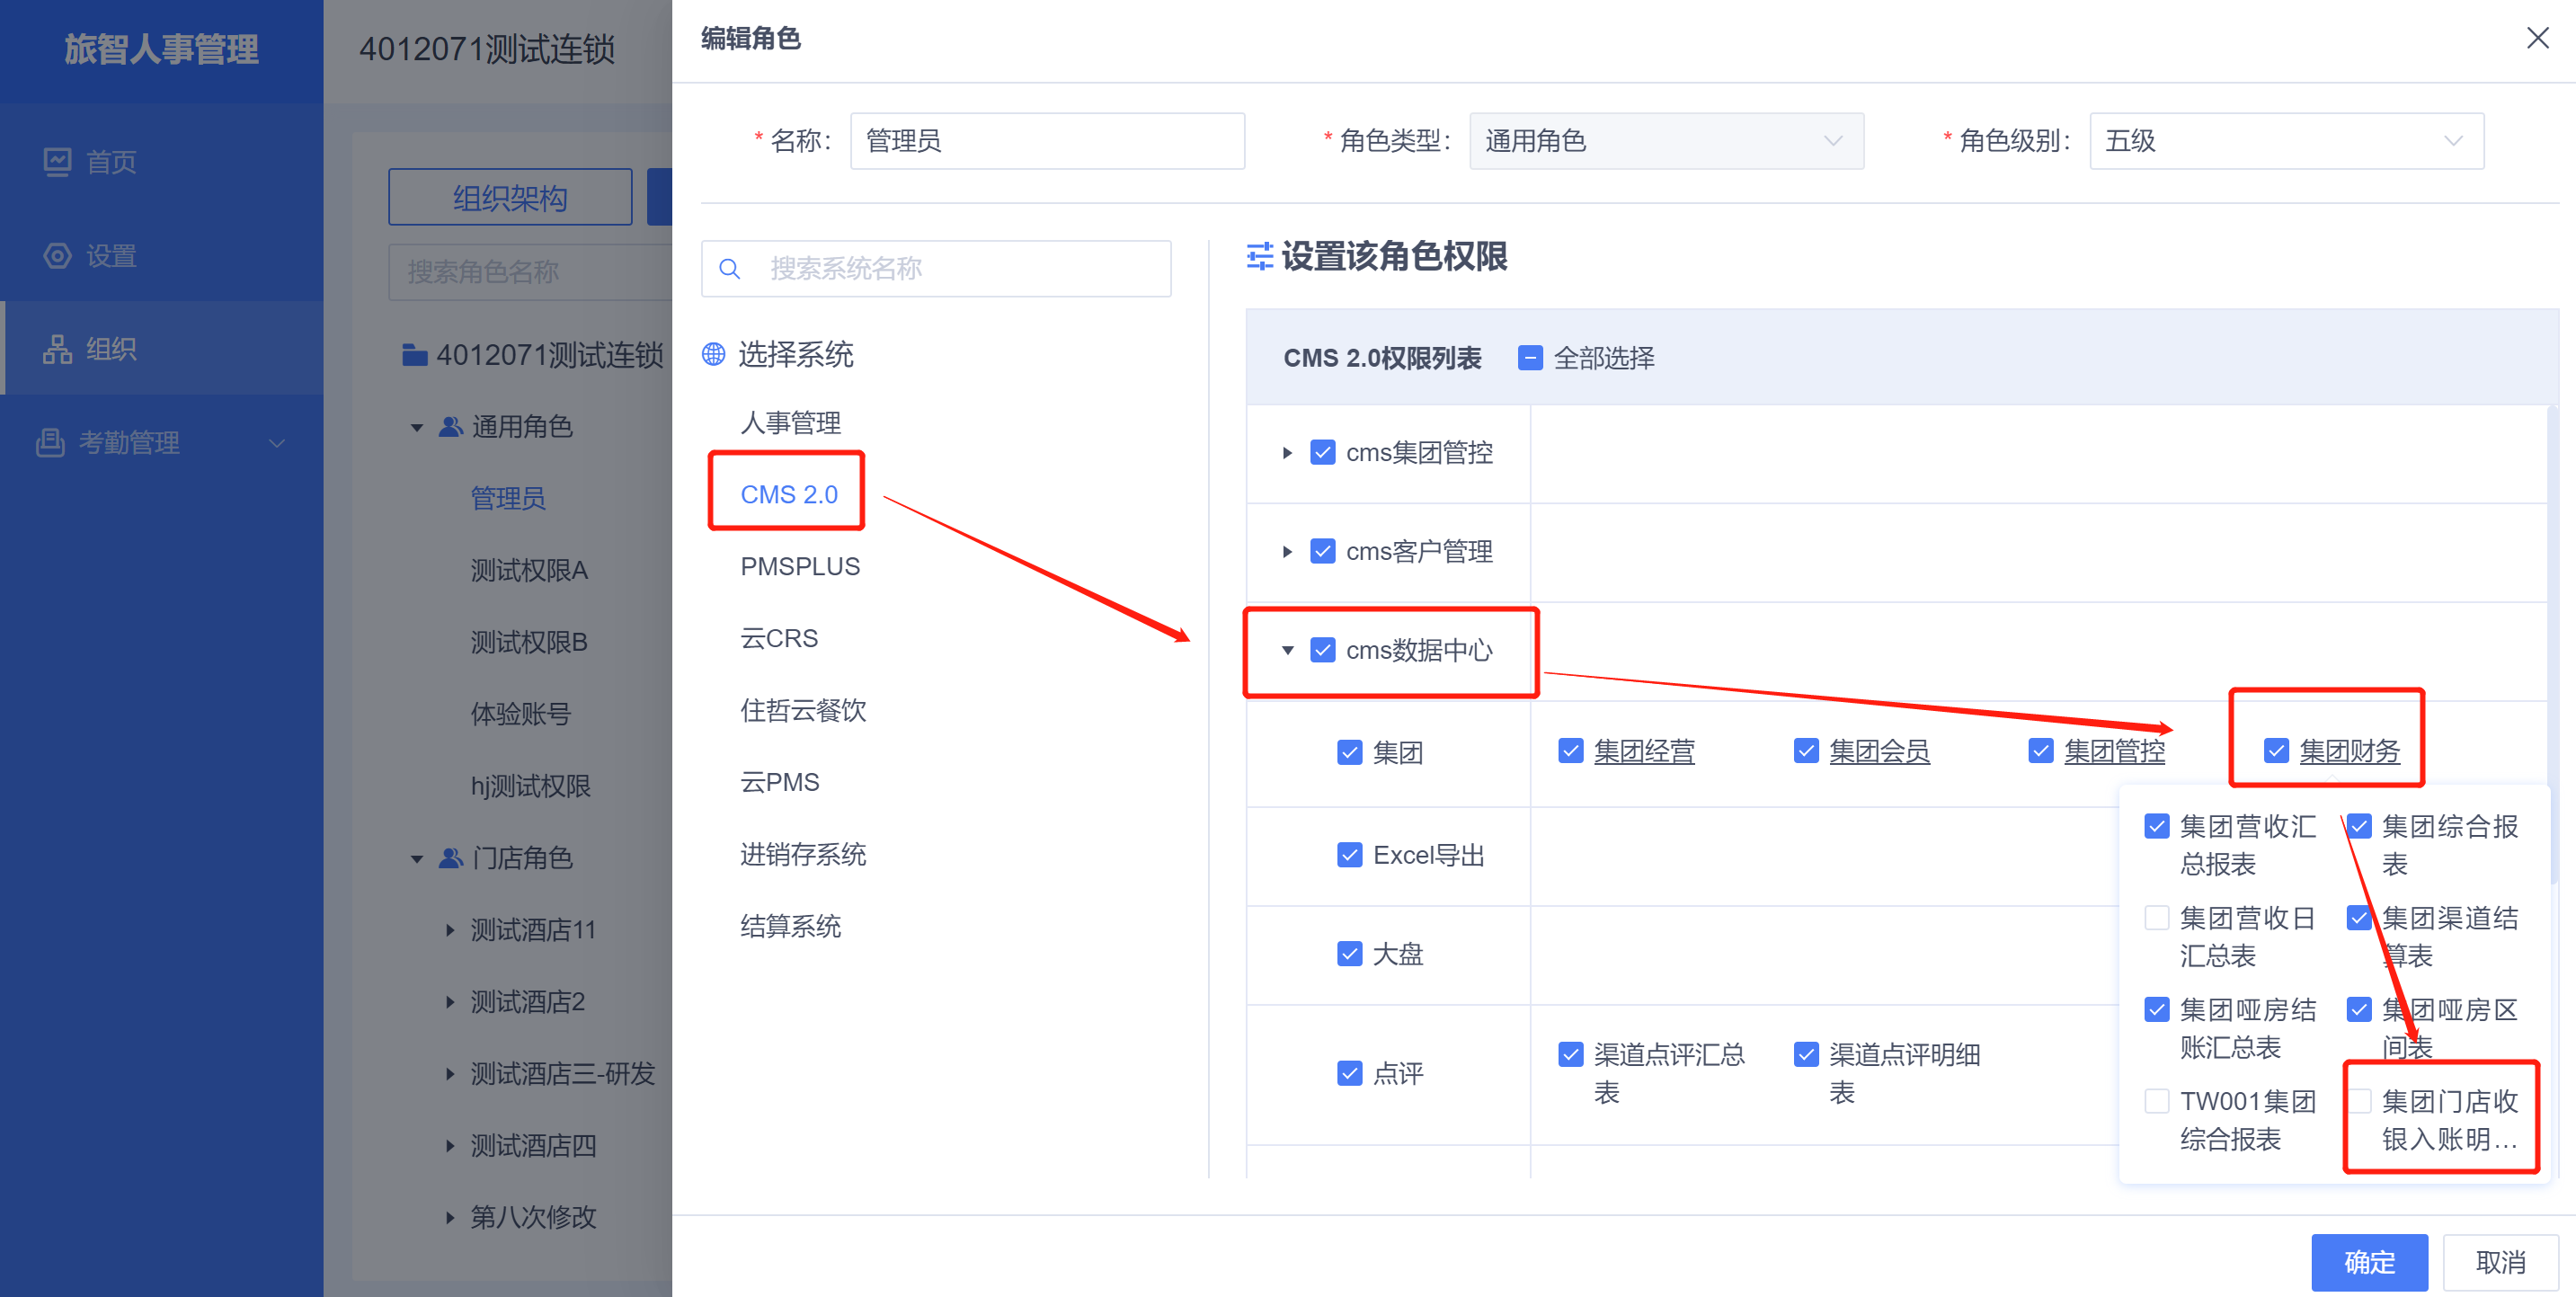Select PMSPLUS in system list

(x=800, y=566)
